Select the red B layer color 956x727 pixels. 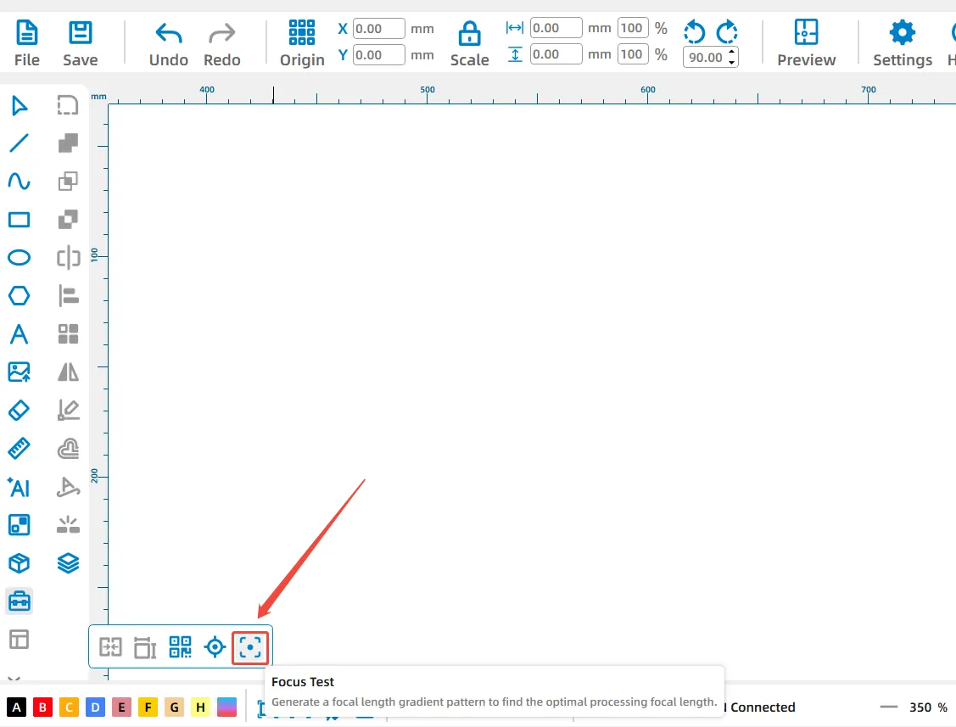click(43, 707)
